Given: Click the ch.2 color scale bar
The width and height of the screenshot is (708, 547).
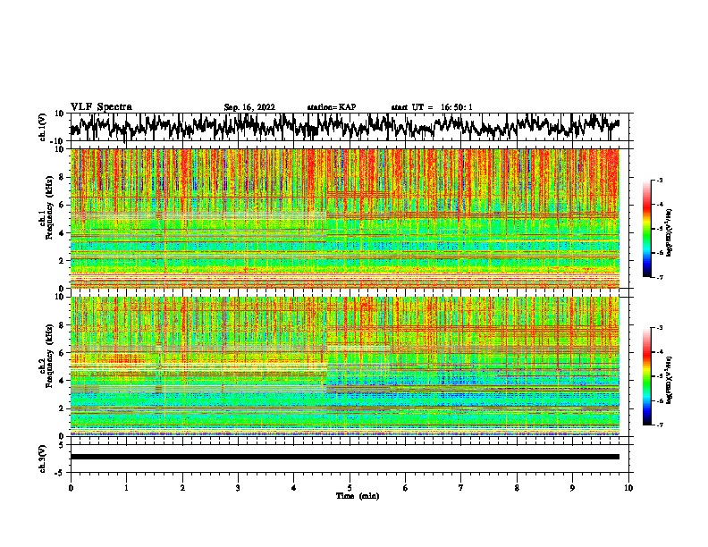Looking at the screenshot, I should coord(646,376).
